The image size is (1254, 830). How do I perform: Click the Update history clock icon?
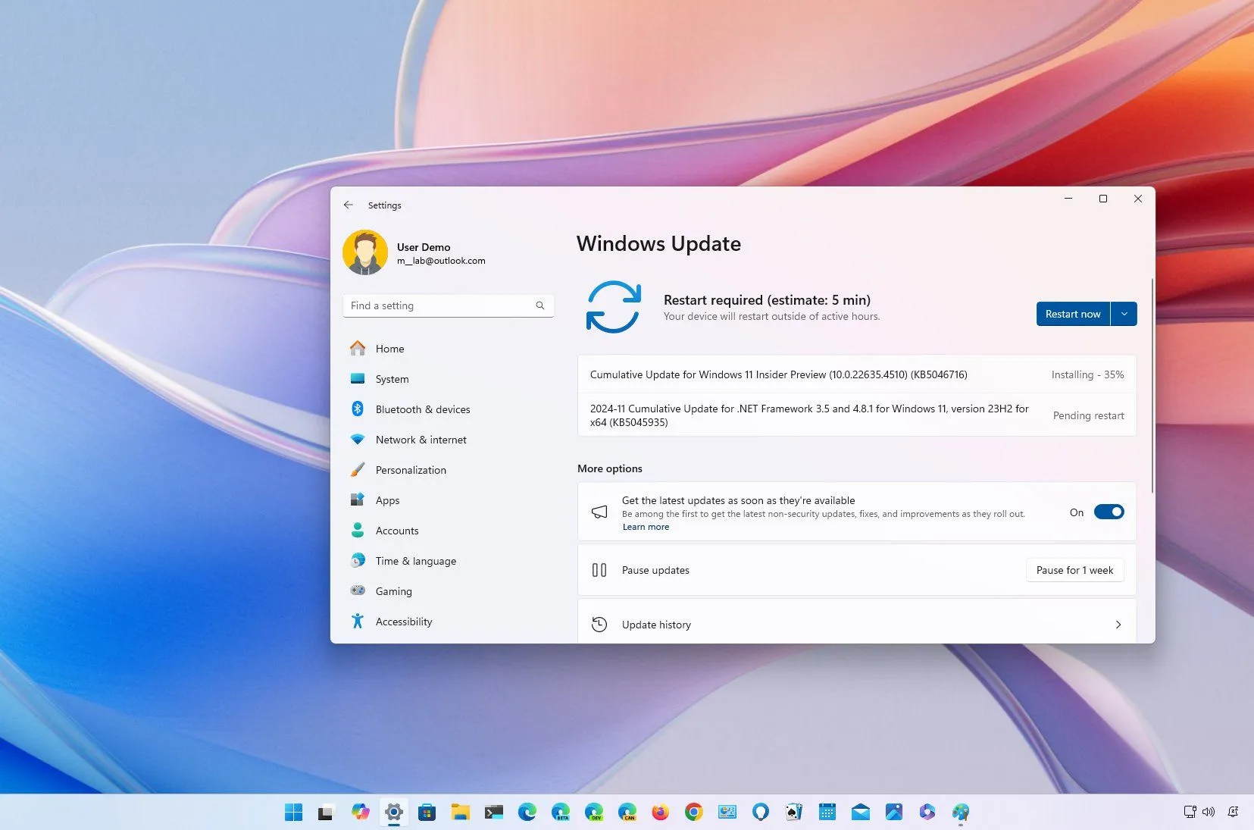[x=599, y=624]
